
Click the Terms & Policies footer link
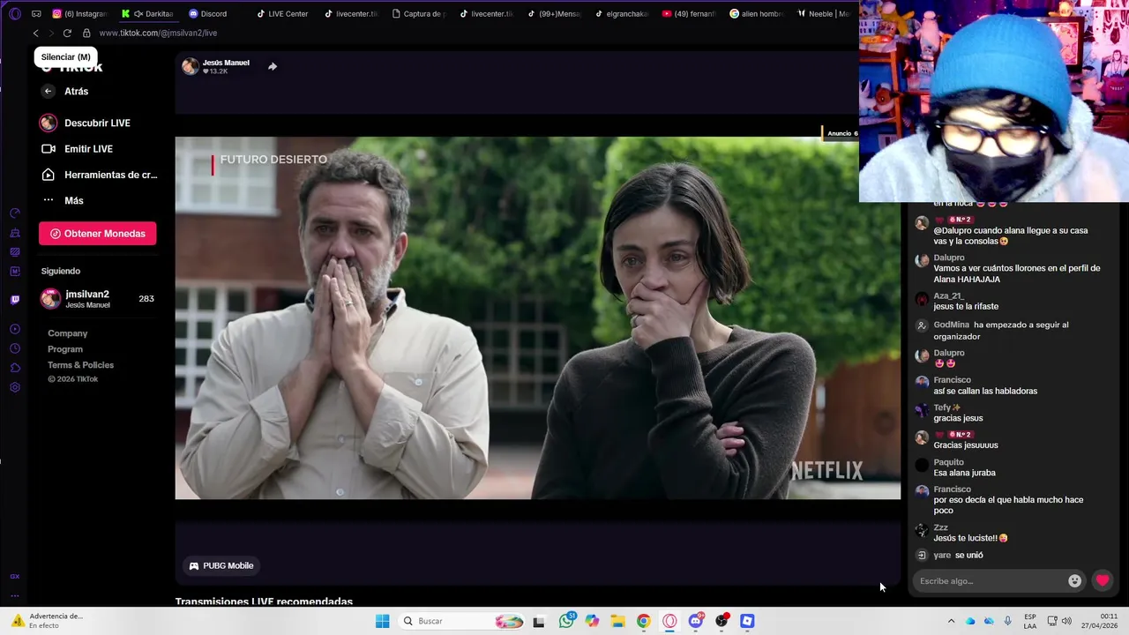click(80, 365)
